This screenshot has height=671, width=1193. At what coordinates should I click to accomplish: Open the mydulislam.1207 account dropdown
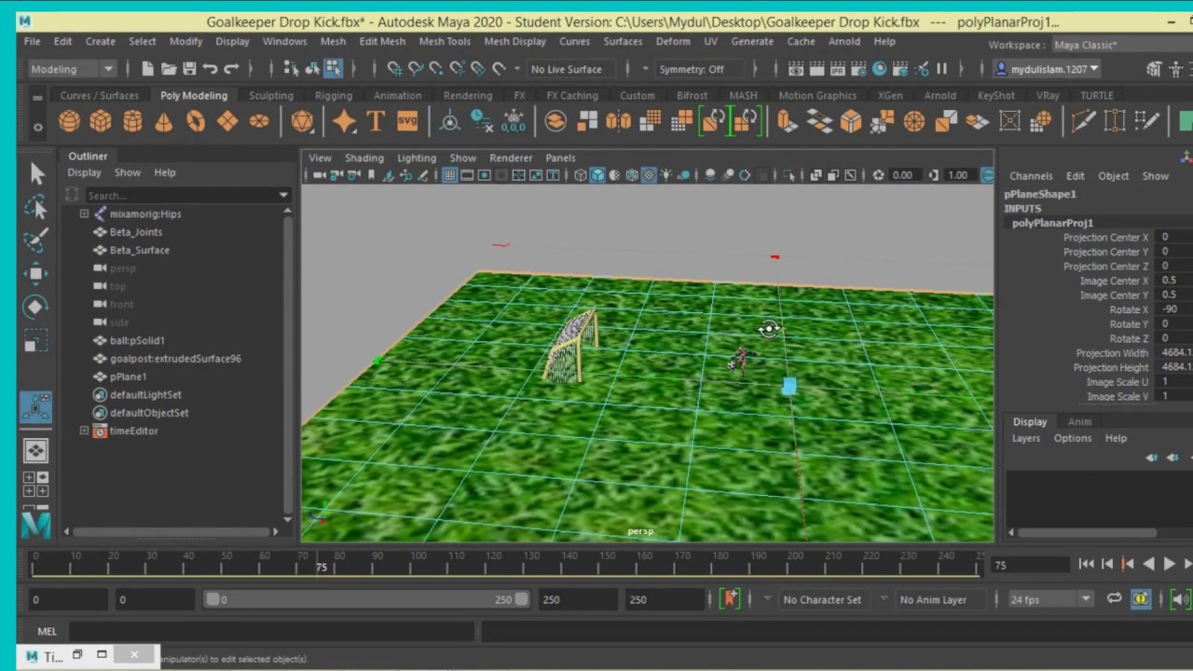click(1049, 69)
